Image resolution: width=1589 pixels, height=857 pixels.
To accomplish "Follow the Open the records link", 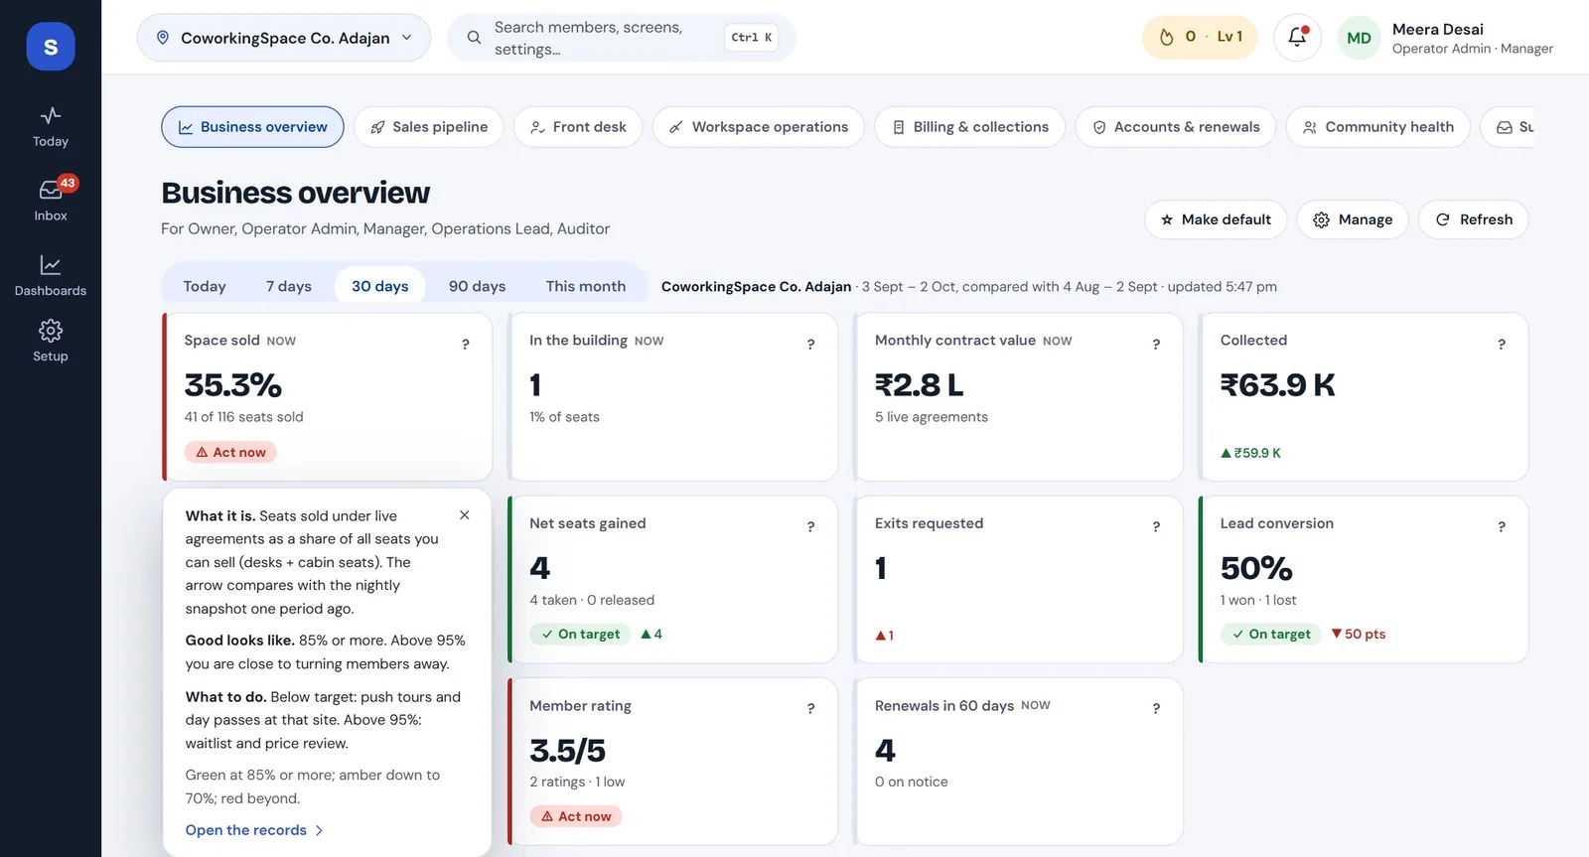I will click(x=254, y=830).
